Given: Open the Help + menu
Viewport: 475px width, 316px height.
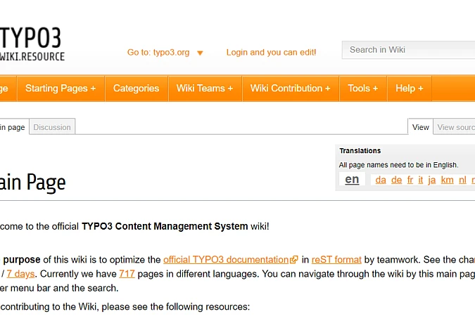Looking at the screenshot, I should (x=409, y=88).
